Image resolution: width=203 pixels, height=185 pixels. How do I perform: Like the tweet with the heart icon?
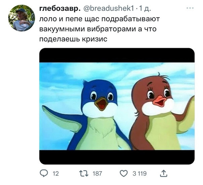click(124, 174)
